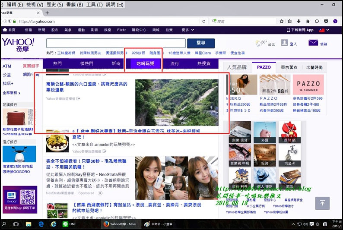Image resolution: width=343 pixels, height=230 pixels.
Task: Switch to the 微熱門 tab
Action: click(x=87, y=63)
